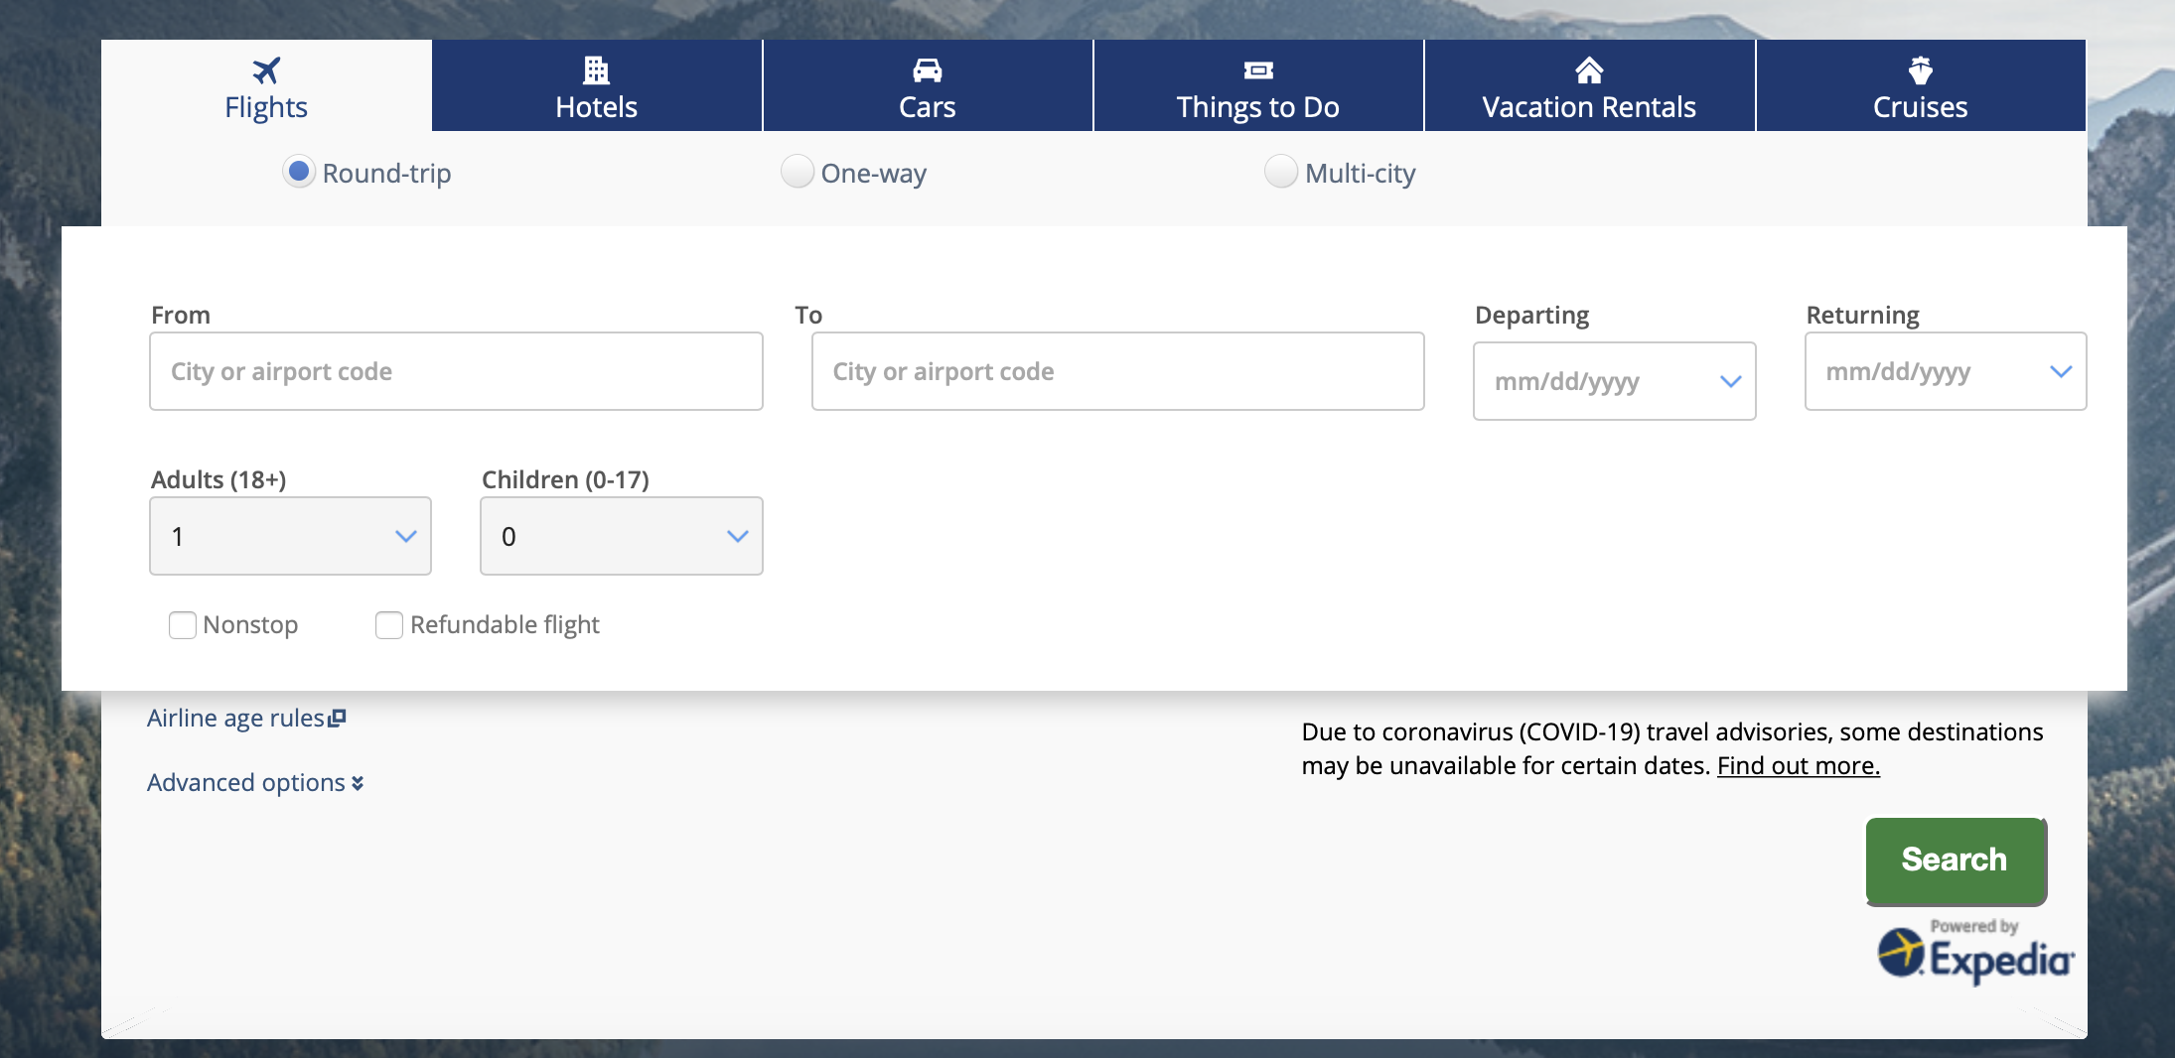Enable the Nonstop checkbox

(x=183, y=625)
